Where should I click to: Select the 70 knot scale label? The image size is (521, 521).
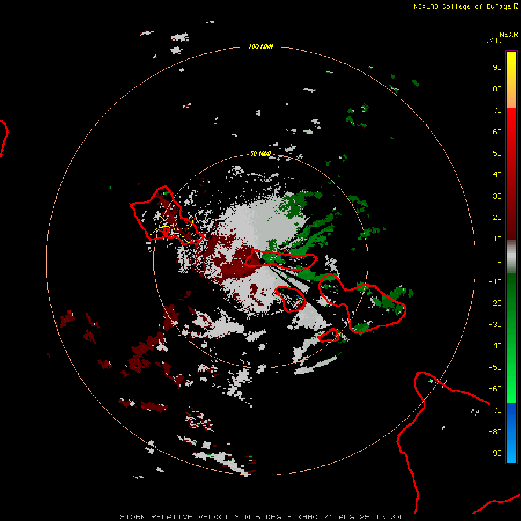[497, 111]
